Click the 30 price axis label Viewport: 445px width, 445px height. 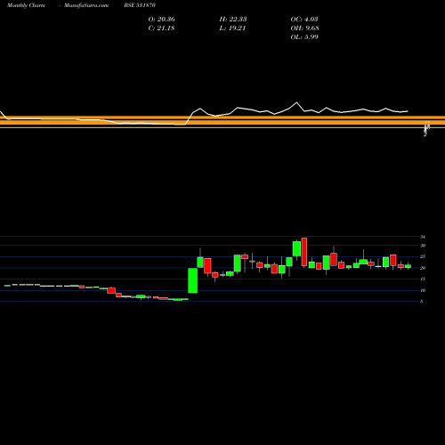423,246
